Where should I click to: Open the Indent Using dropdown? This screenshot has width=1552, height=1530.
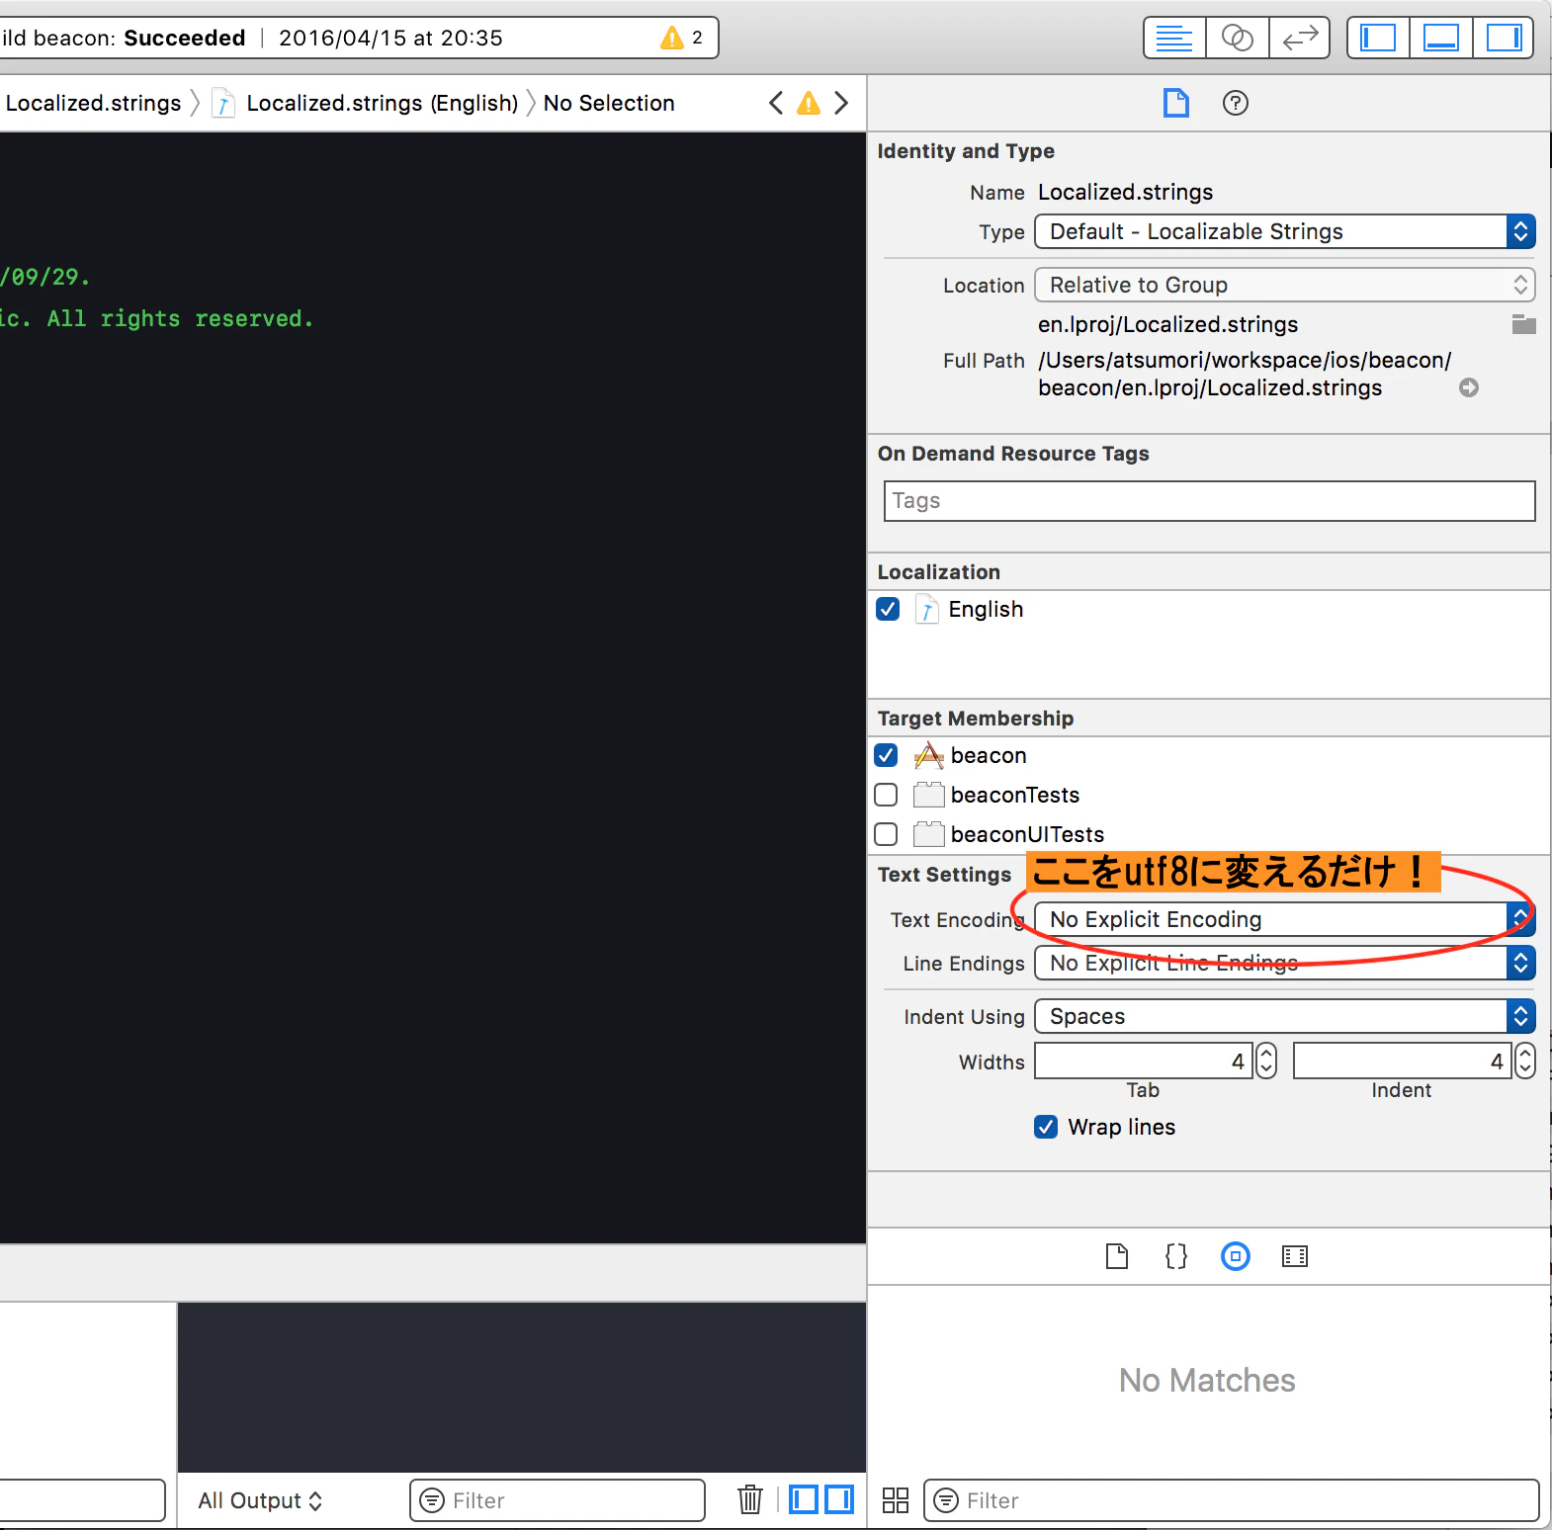[1284, 1016]
